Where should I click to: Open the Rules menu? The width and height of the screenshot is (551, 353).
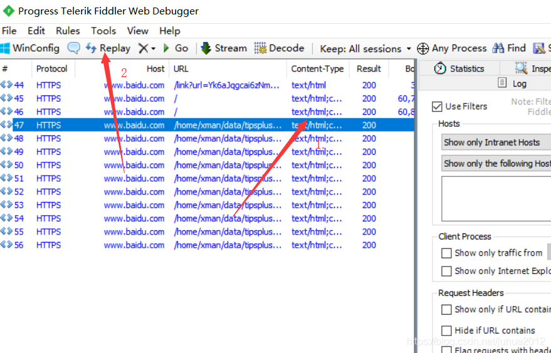click(x=68, y=31)
